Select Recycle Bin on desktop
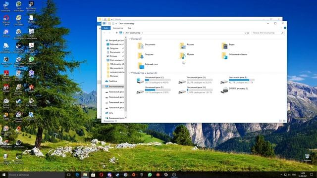Viewport: 317px width, 178px height. 307,158
